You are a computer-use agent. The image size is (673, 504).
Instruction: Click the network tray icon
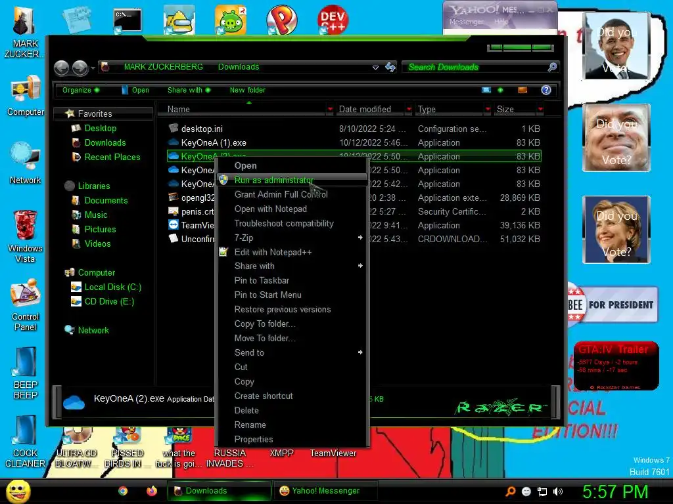542,492
